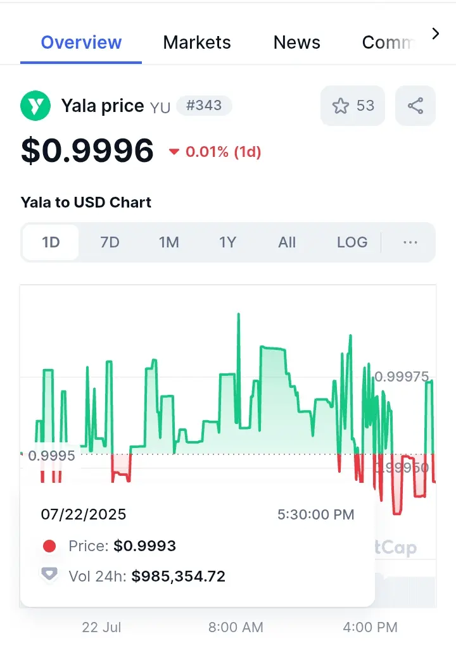Click the star watchlist icon
Image resolution: width=456 pixels, height=672 pixels.
[341, 106]
